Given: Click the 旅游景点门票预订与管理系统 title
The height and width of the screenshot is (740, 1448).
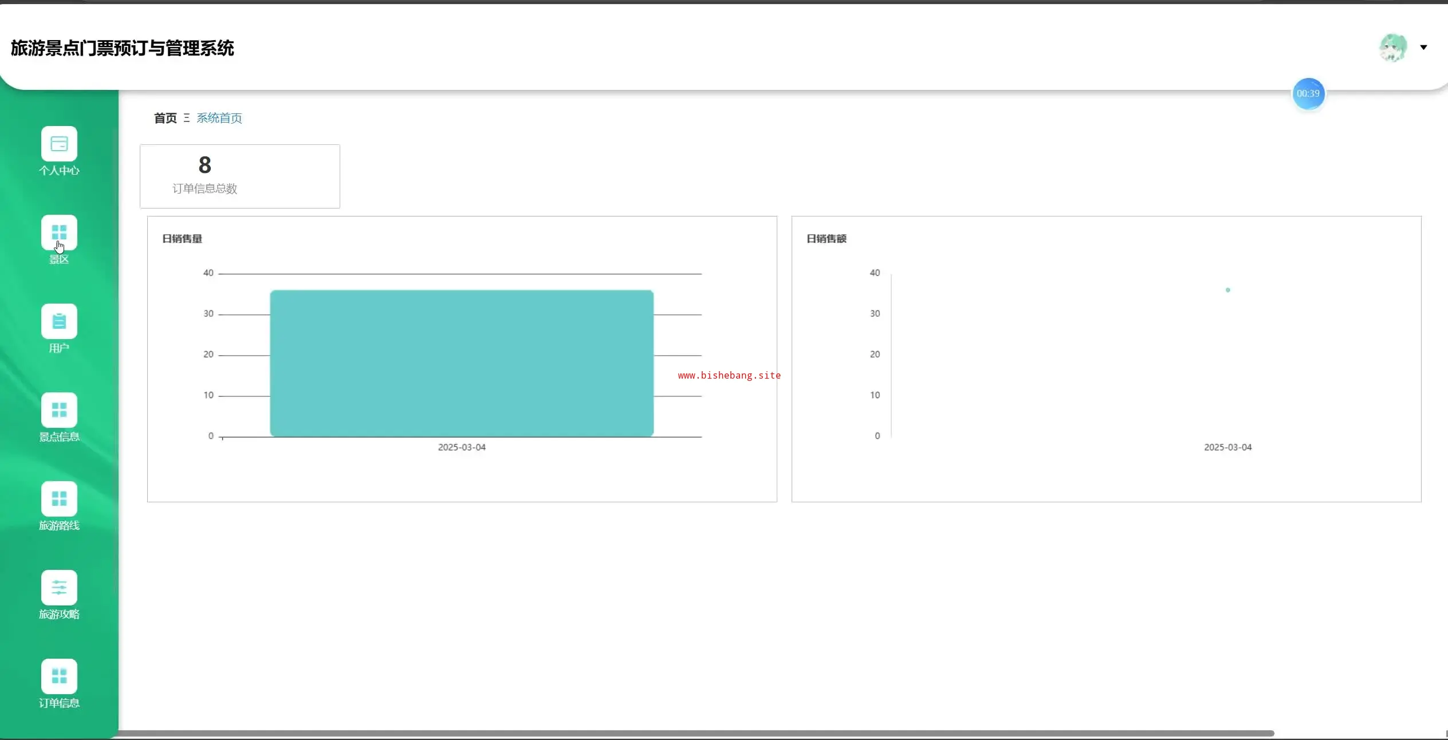Looking at the screenshot, I should 122,48.
